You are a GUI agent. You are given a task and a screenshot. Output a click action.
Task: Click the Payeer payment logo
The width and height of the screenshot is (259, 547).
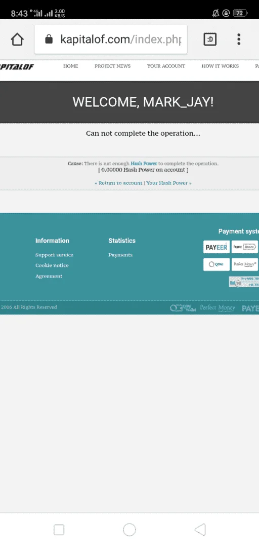coord(217,247)
